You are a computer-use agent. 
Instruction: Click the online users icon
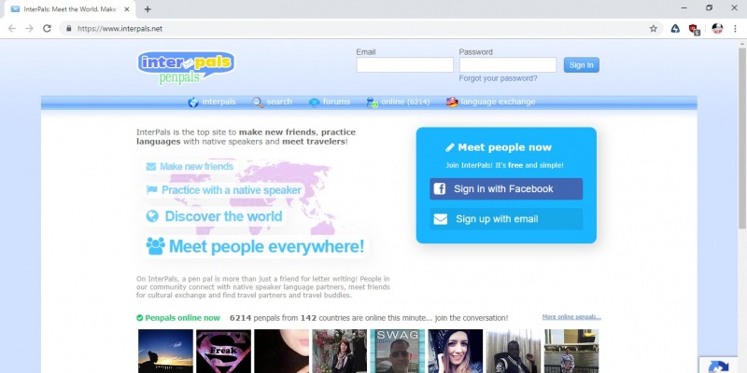[x=372, y=103]
